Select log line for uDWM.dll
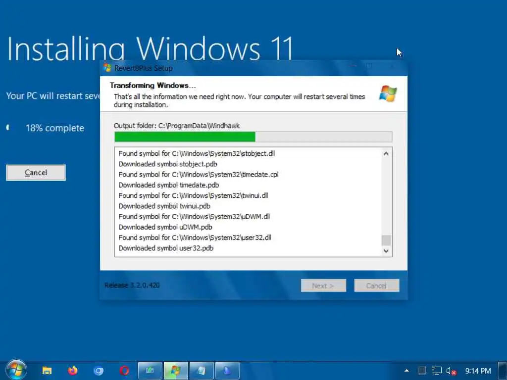 click(x=194, y=217)
